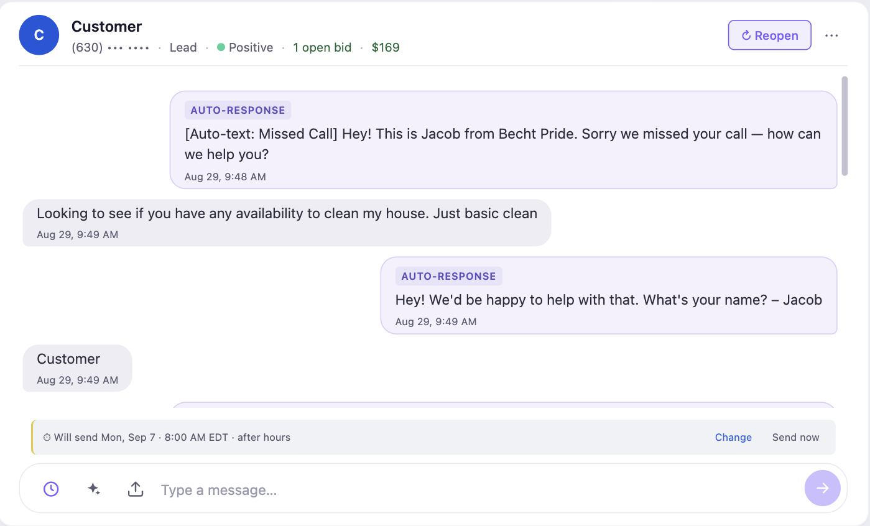Image resolution: width=870 pixels, height=526 pixels.
Task: Click the Positive sentiment indicator
Action: click(x=245, y=47)
